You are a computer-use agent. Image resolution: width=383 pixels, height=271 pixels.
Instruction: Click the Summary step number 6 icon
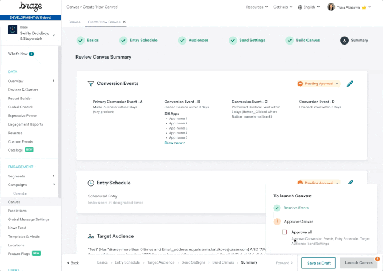(x=344, y=41)
